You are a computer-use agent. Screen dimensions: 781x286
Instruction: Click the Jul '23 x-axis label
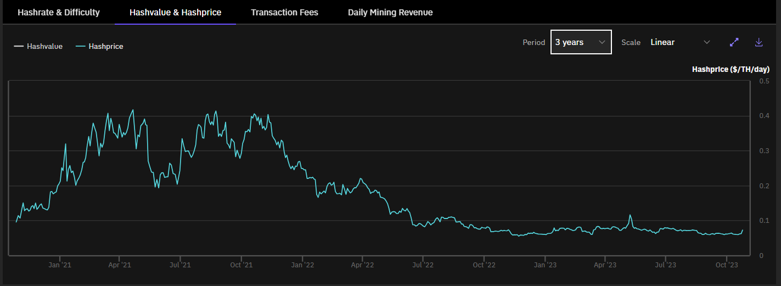(x=665, y=265)
